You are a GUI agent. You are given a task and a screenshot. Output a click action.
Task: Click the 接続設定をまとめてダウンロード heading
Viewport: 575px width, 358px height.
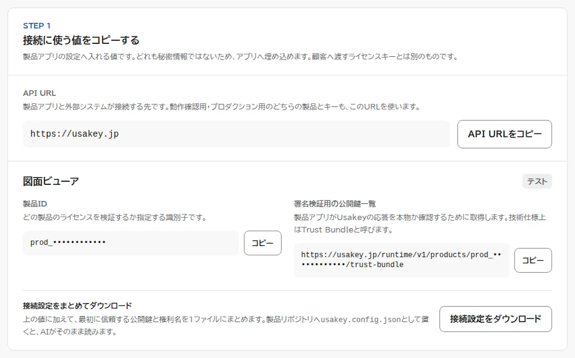(77, 305)
